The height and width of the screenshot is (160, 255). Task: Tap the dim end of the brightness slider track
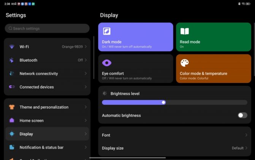(104, 102)
